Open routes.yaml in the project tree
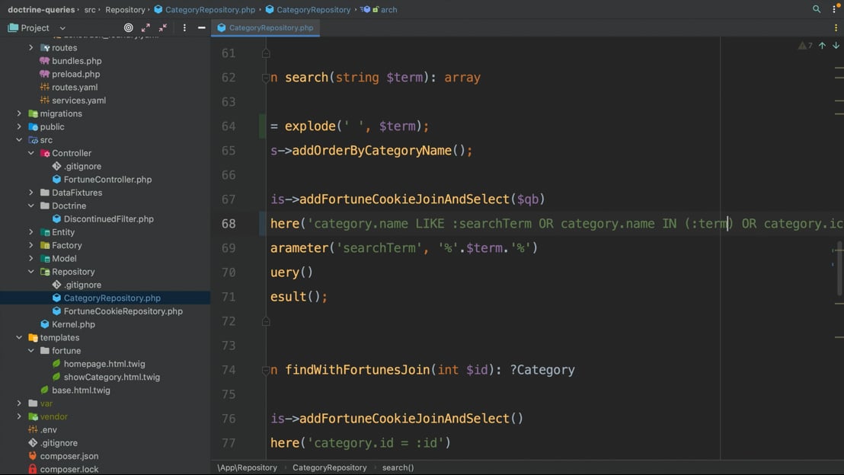Image resolution: width=844 pixels, height=475 pixels. click(x=75, y=87)
